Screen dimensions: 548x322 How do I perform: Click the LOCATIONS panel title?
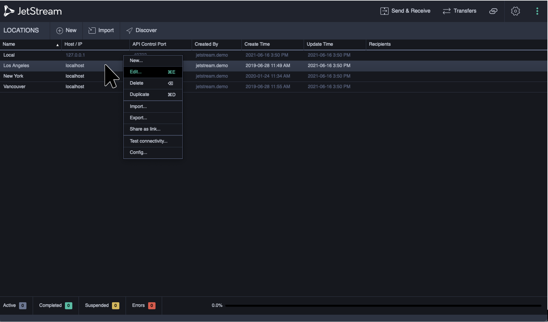(21, 30)
